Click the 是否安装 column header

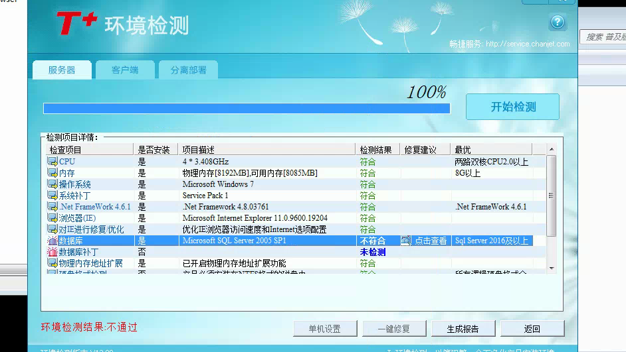click(156, 150)
